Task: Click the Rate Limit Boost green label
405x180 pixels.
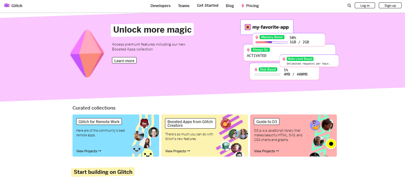Action: click(300, 59)
